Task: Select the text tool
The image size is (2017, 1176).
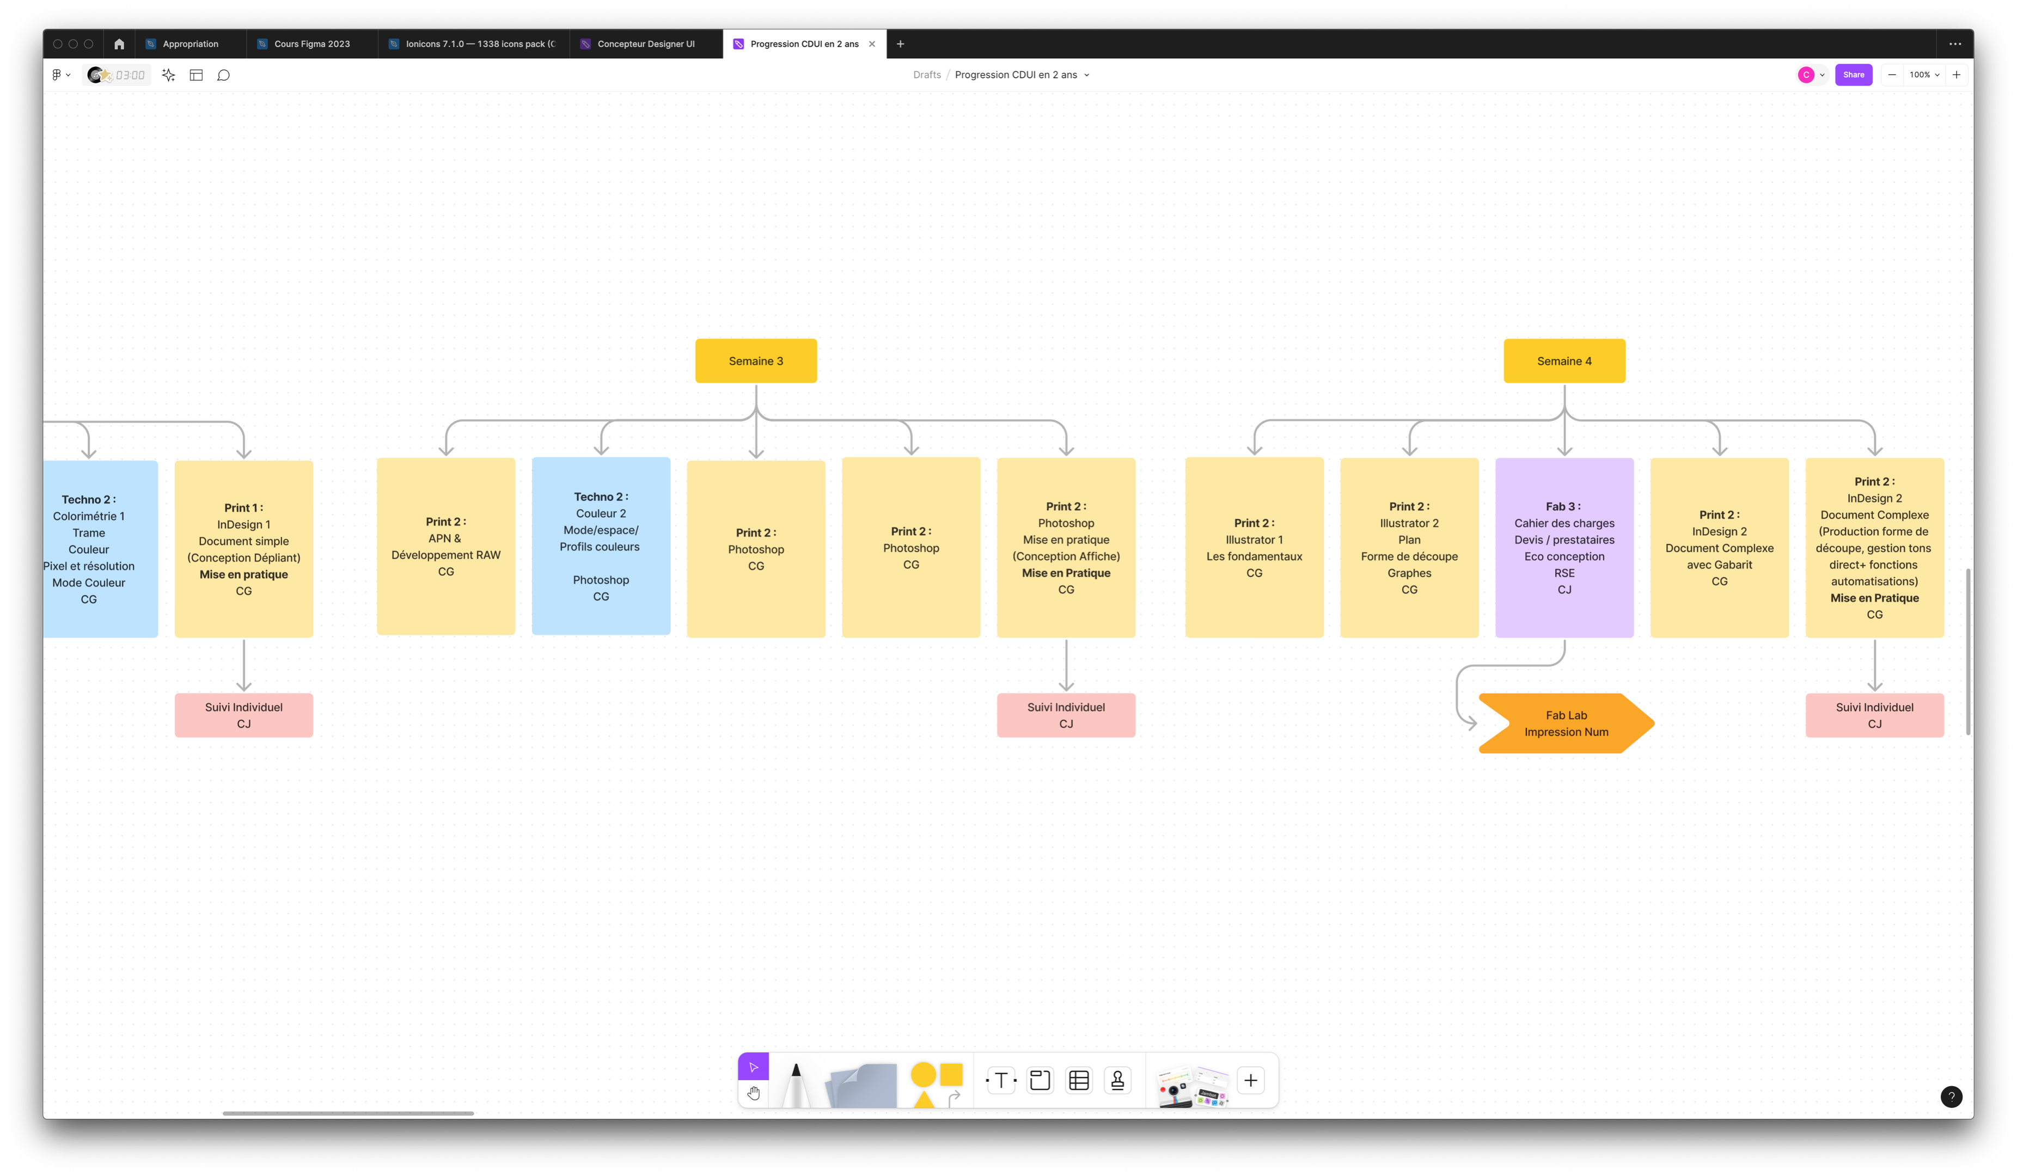Action: coord(1000,1081)
